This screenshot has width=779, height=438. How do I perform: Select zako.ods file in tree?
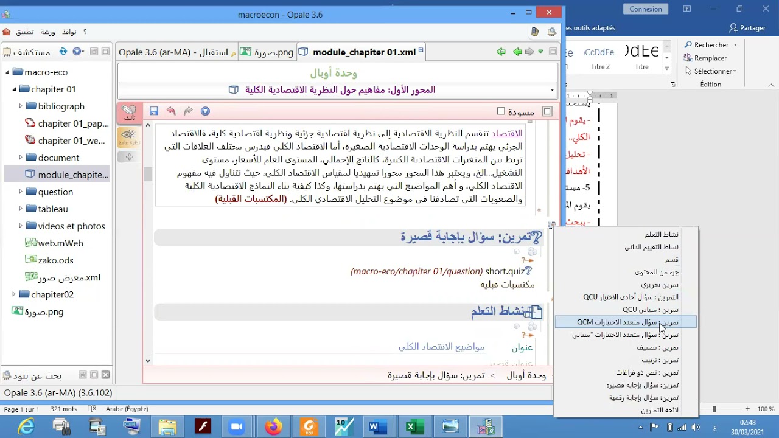tap(49, 260)
